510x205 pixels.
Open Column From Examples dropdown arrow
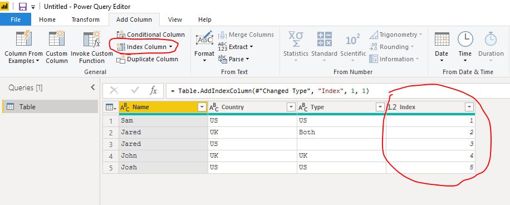tap(37, 61)
